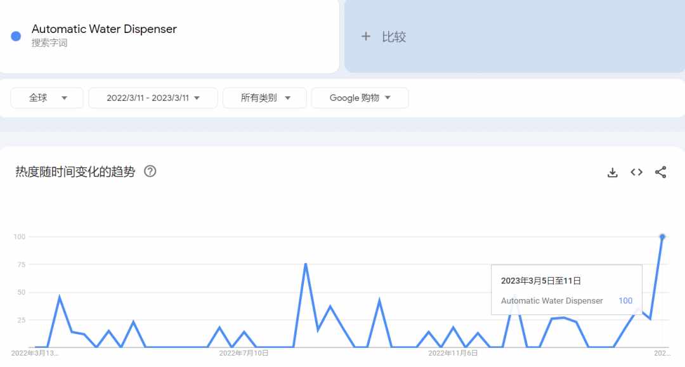Open the help question mark icon
The width and height of the screenshot is (685, 367).
click(x=150, y=172)
